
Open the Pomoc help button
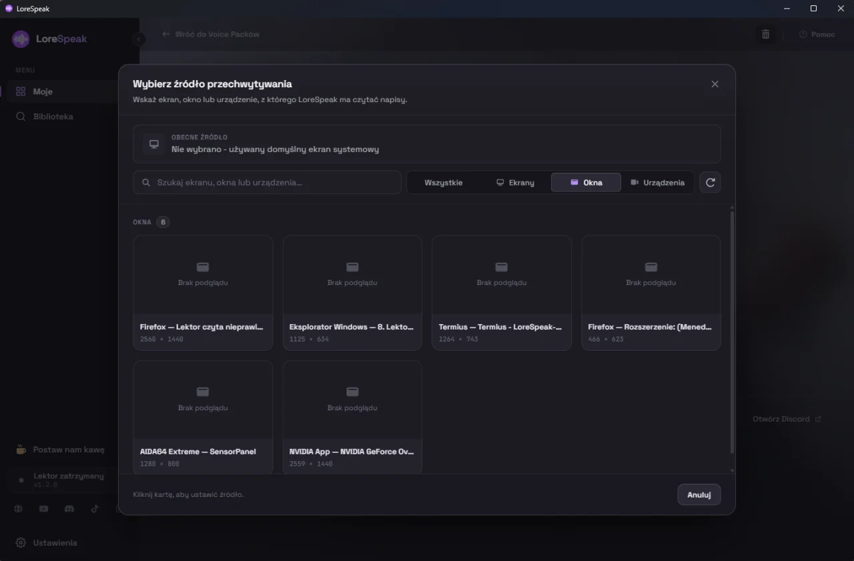pyautogui.click(x=817, y=34)
